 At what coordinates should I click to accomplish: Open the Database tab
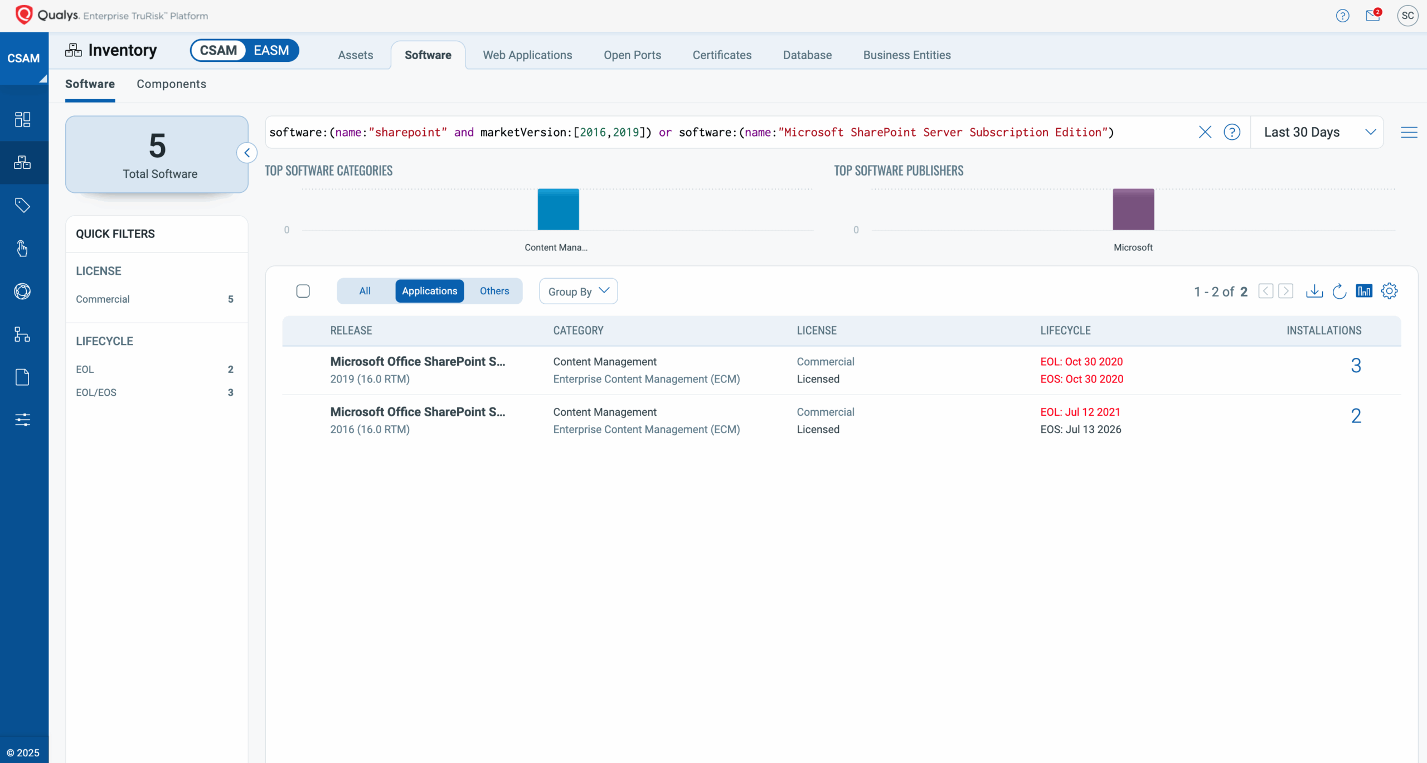click(x=807, y=55)
